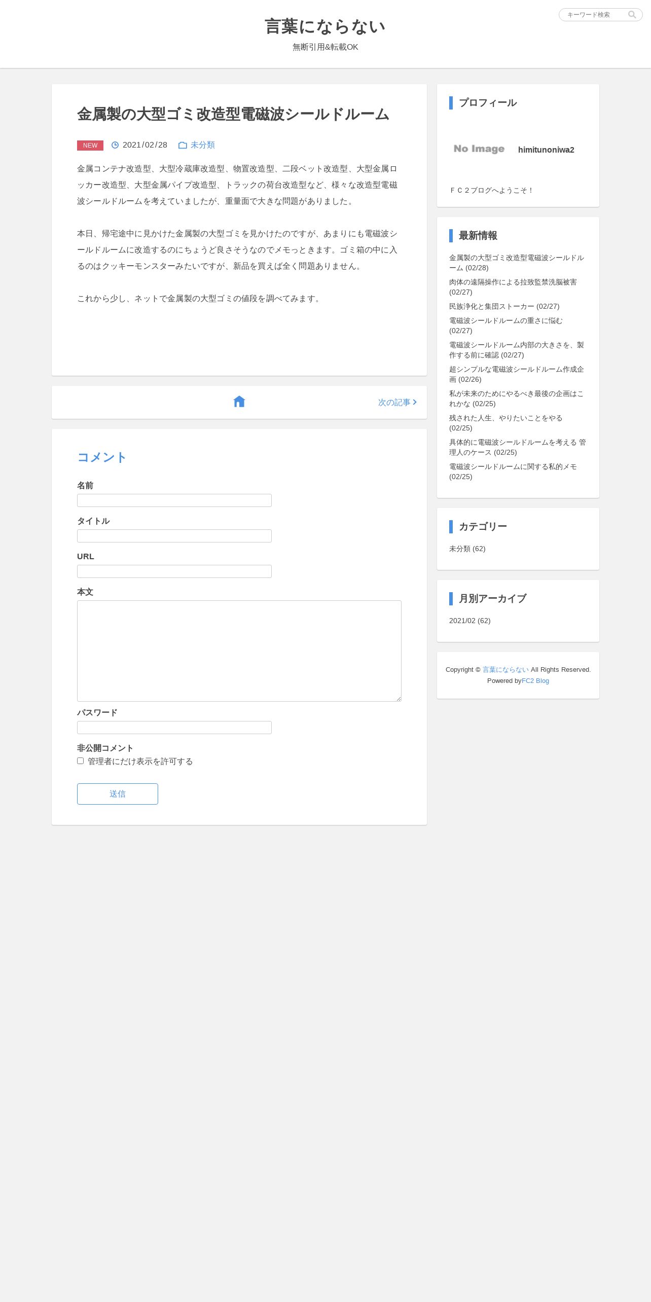Image resolution: width=651 pixels, height=1302 pixels.
Task: Click the text ＦＣ２ブログへようこそ！
Action: pyautogui.click(x=492, y=191)
